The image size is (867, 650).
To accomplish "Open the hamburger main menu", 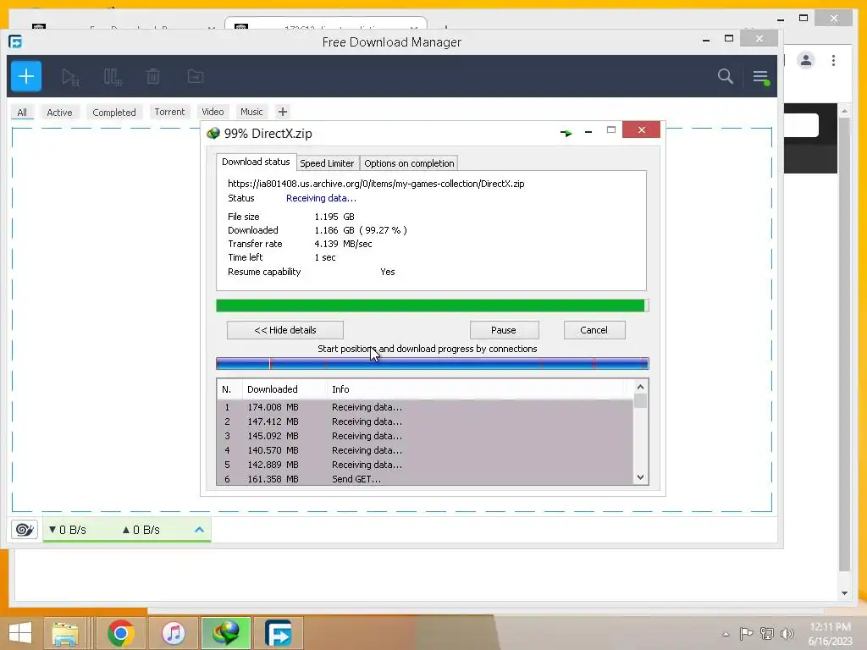I will pos(761,77).
